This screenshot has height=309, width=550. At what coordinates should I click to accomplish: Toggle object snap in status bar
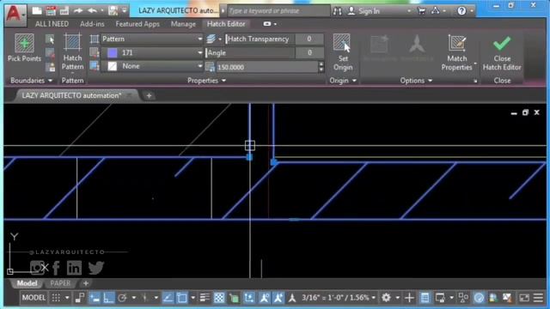(182, 298)
